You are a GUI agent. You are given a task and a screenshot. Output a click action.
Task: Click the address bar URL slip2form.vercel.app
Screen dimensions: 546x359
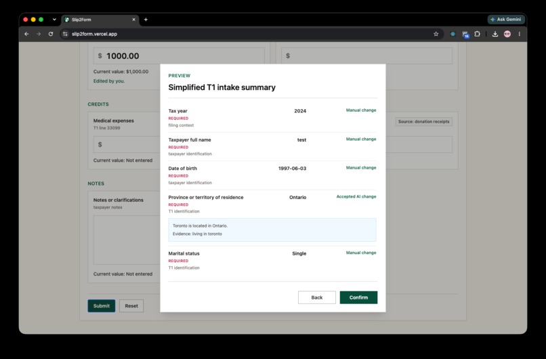pyautogui.click(x=94, y=34)
